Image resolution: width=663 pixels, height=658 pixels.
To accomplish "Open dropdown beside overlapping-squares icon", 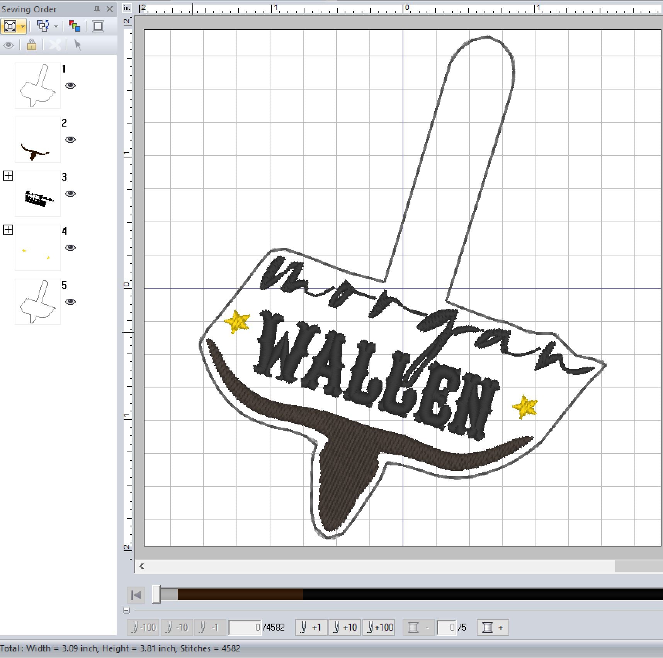I will point(56,26).
